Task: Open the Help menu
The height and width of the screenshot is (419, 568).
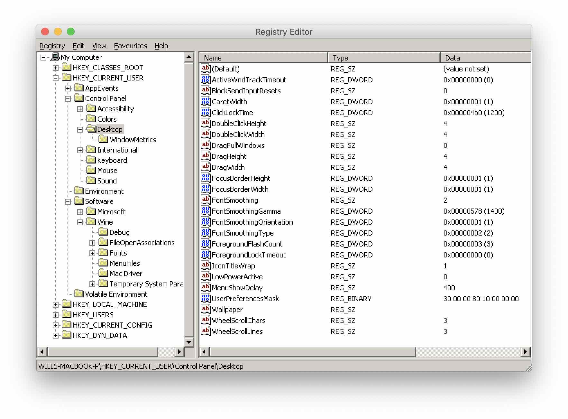Action: 161,46
